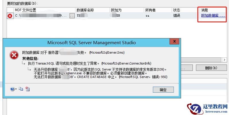Click the show technical details icon
229x115 pixels.
tap(27, 89)
